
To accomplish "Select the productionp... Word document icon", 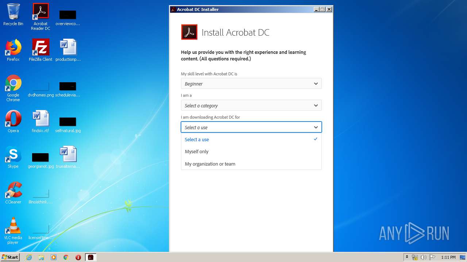I will 68,50.
